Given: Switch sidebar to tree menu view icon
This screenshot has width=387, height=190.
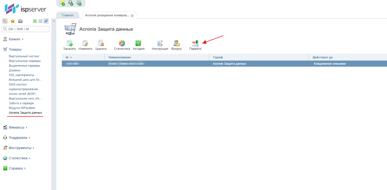Looking at the screenshot, I should pos(5,21).
